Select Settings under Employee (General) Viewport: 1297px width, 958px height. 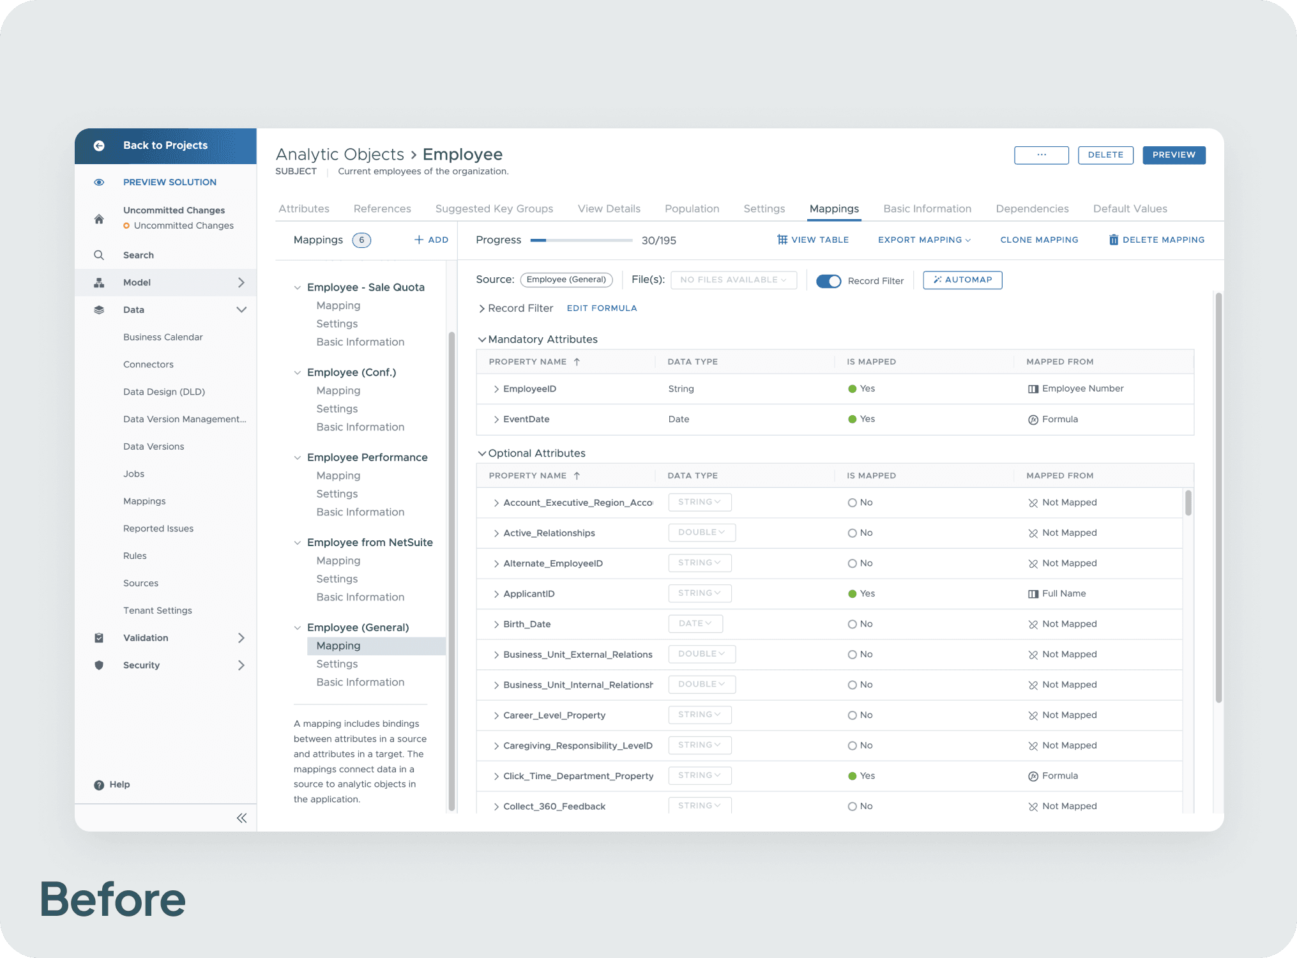[x=337, y=664]
